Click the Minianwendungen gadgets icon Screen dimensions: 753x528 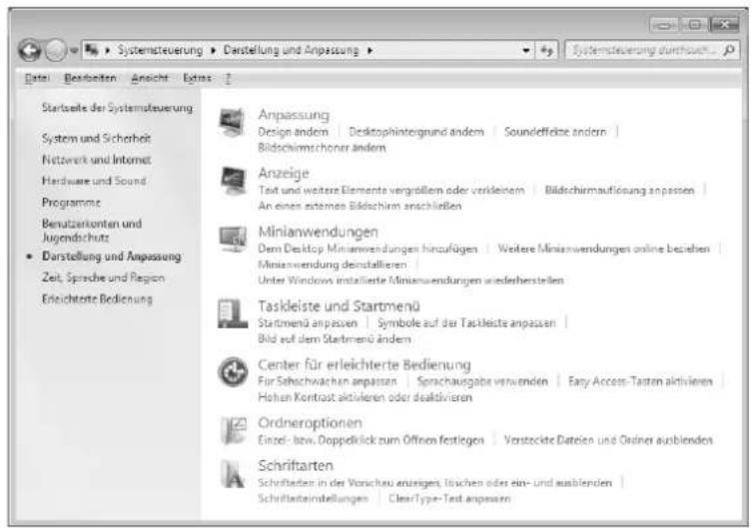233,239
